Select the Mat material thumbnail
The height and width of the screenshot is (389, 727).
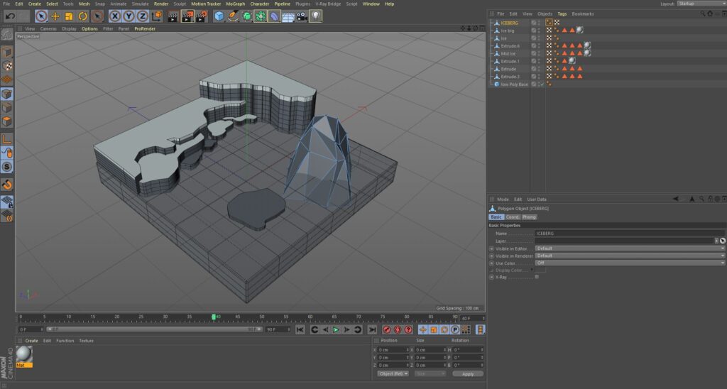(24, 355)
